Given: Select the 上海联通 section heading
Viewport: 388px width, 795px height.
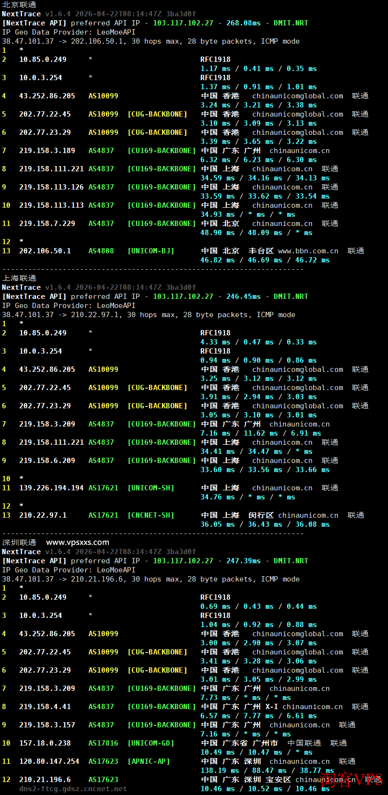Looking at the screenshot, I should click(x=19, y=278).
